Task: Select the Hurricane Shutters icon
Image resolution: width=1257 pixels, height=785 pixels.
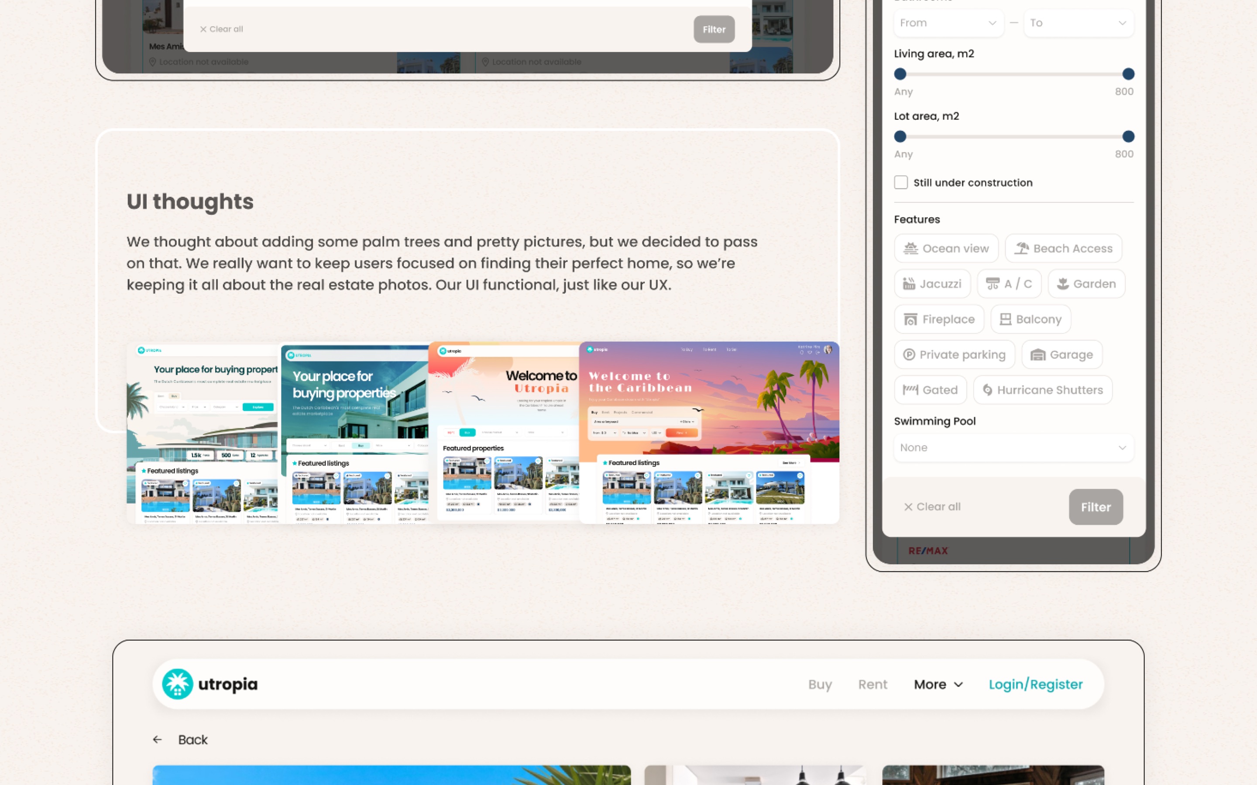Action: [x=987, y=390]
